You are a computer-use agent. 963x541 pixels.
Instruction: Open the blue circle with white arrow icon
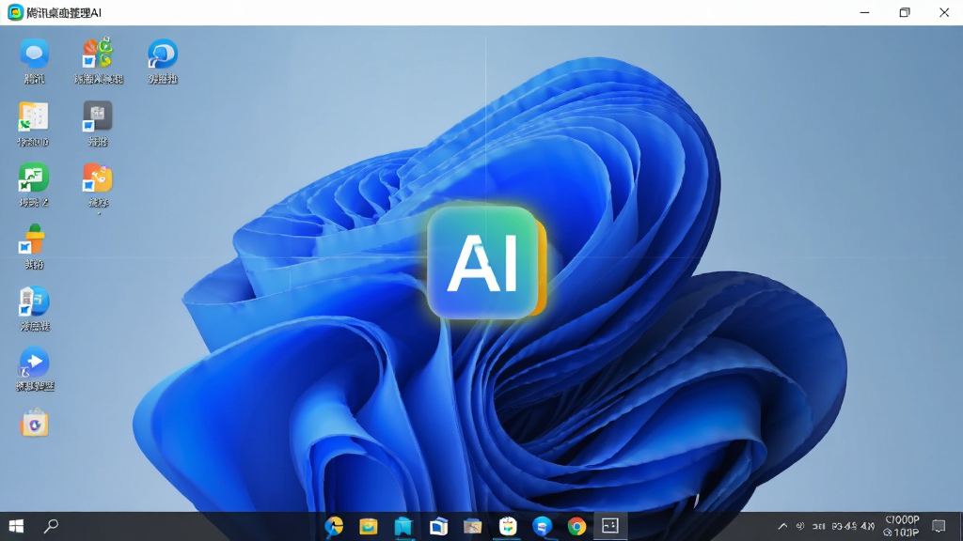click(x=35, y=363)
